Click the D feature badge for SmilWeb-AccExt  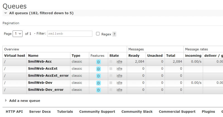(x=98, y=69)
